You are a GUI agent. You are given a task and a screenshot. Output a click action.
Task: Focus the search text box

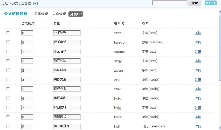170,3
